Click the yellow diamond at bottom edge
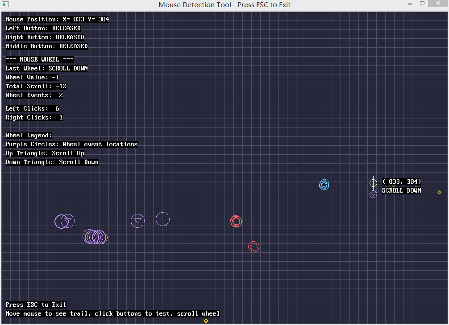 coord(206,321)
